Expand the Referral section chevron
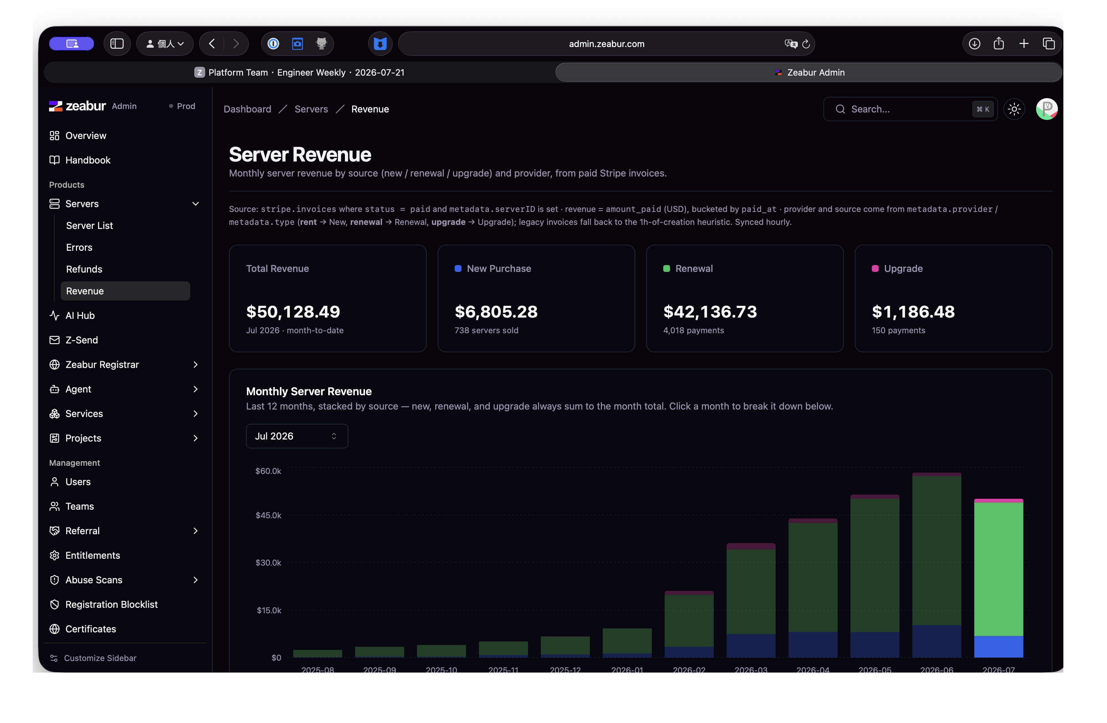Viewport: 1107px width, 723px height. (x=196, y=531)
